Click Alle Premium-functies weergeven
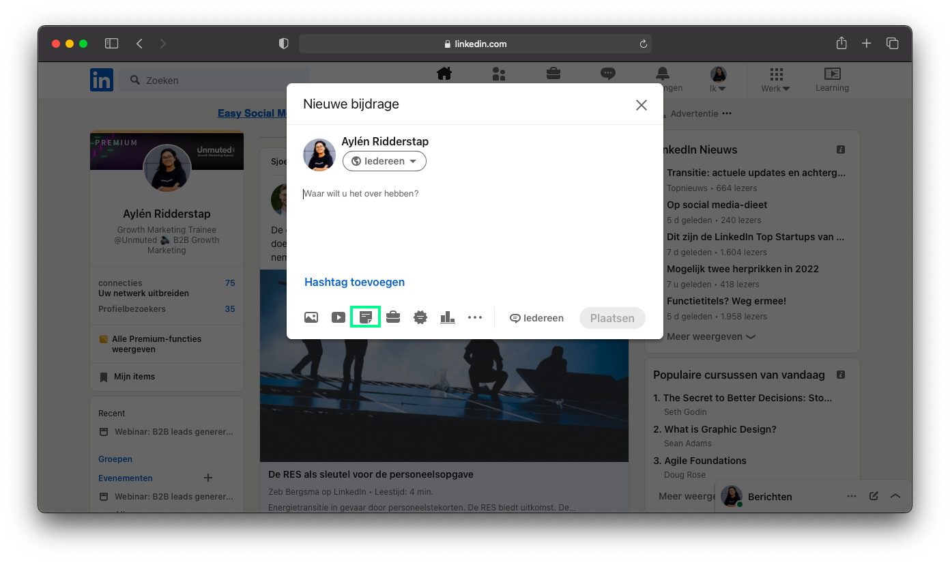The width and height of the screenshot is (950, 563). [x=157, y=344]
